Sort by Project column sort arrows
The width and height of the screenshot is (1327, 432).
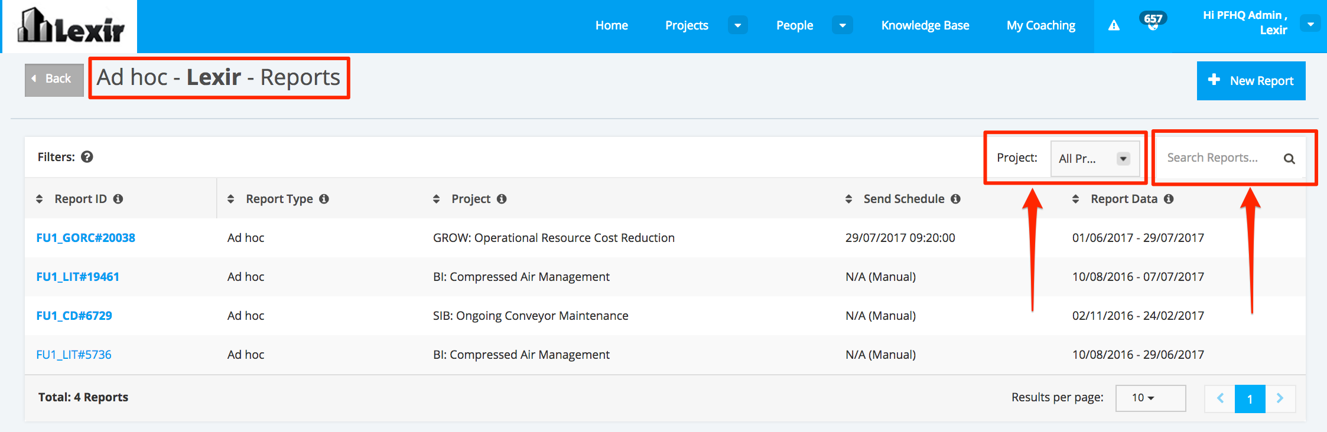(437, 199)
